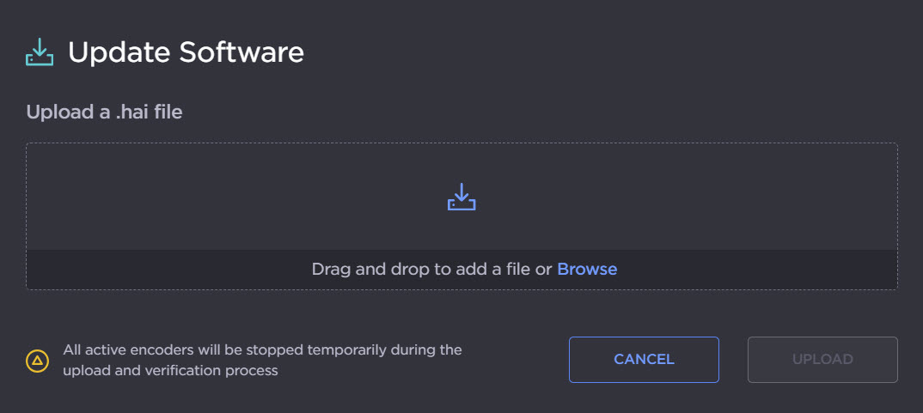Choose a .hai file using Browse
Viewport: 923px width, 413px height.
(x=587, y=269)
